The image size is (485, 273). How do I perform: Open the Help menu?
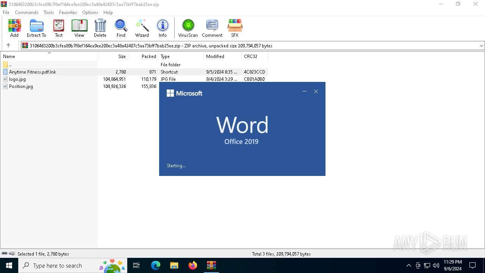click(108, 13)
